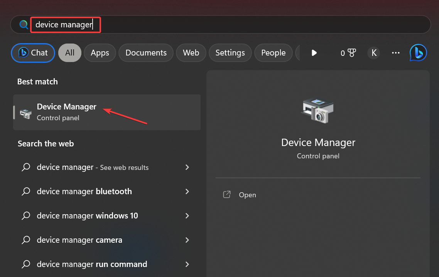The width and height of the screenshot is (439, 277).
Task: Switch to Settings filter
Action: 230,53
